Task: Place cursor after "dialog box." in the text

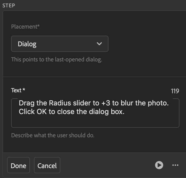Action: [x=125, y=112]
